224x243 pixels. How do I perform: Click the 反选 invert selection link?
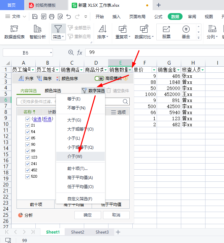[x=47, y=119]
